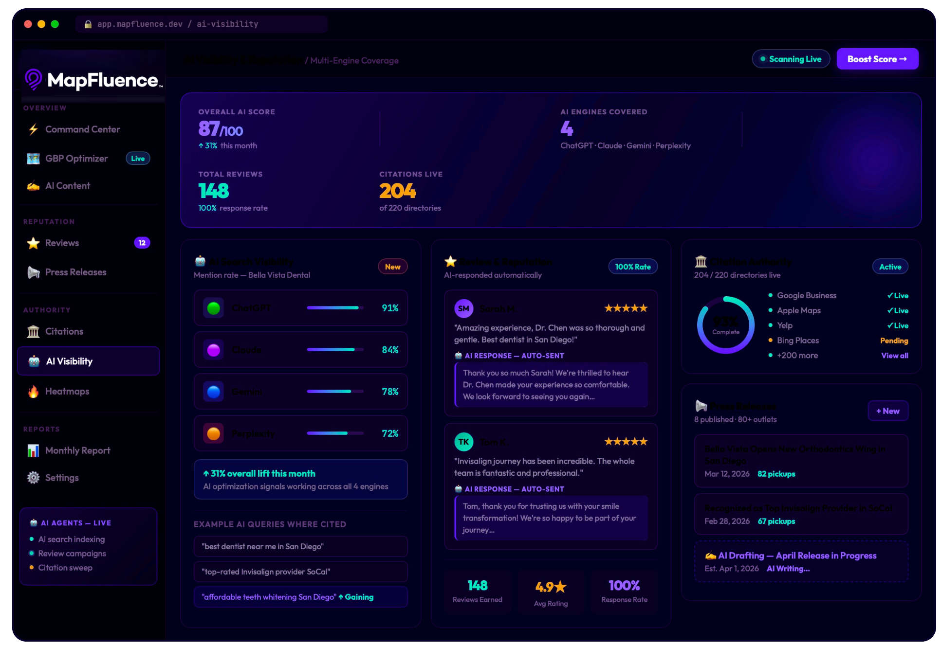Select the Reviews star icon in sidebar
This screenshot has height=646, width=942.
tap(33, 242)
